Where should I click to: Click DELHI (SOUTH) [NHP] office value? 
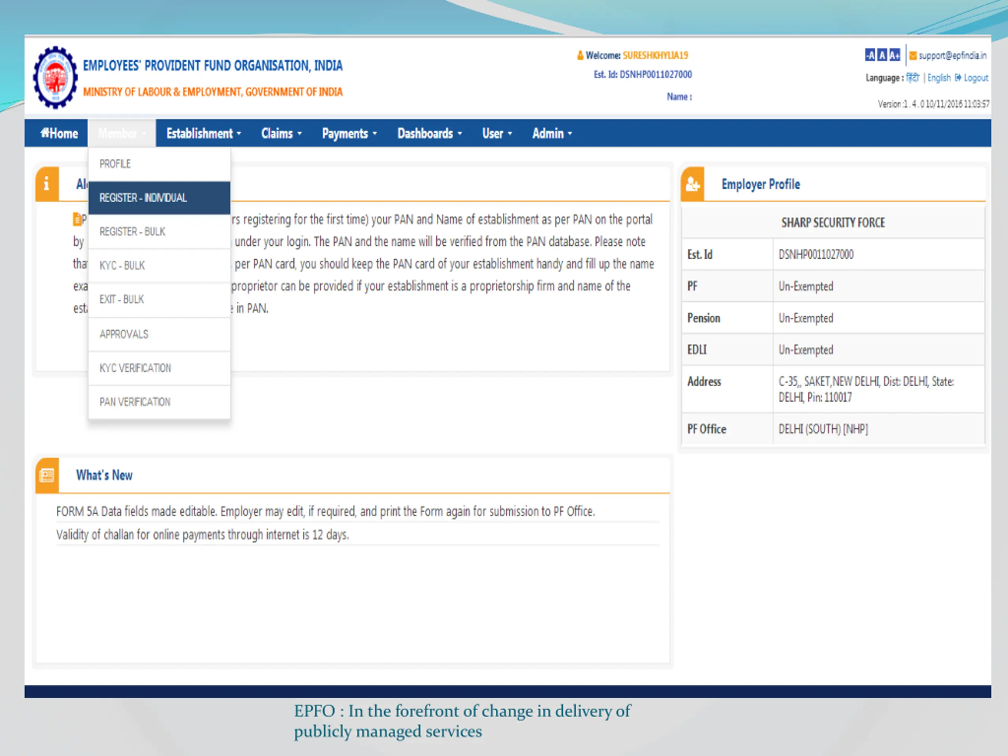tap(823, 429)
